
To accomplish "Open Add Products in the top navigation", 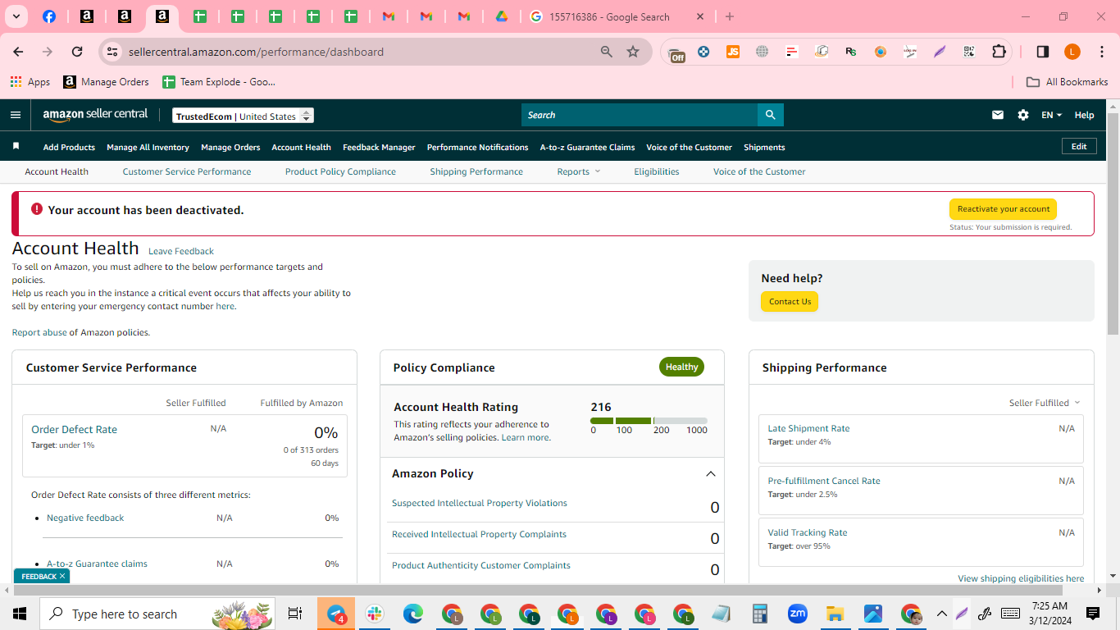I will (69, 148).
